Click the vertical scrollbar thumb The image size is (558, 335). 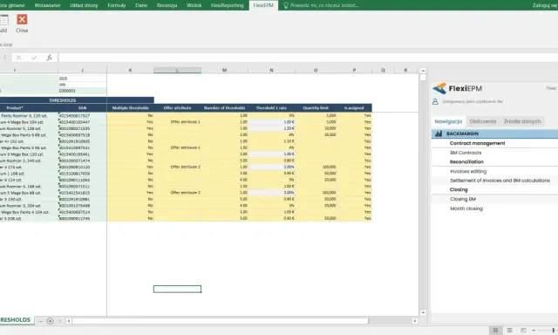point(423,78)
